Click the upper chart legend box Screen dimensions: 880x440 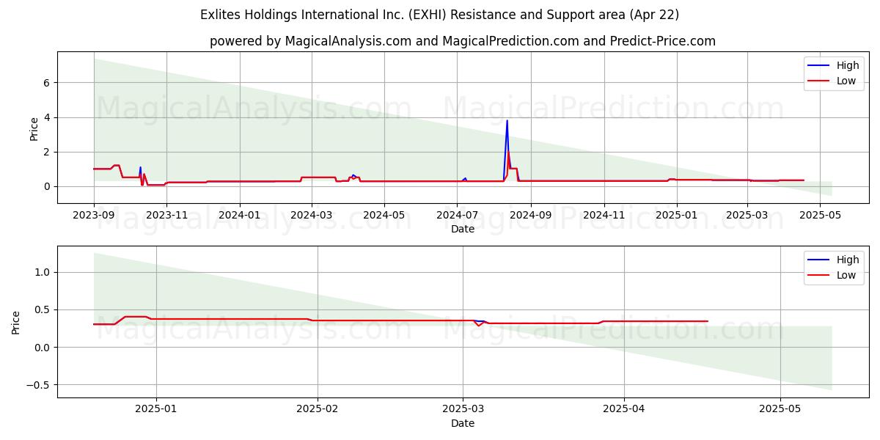pyautogui.click(x=835, y=73)
